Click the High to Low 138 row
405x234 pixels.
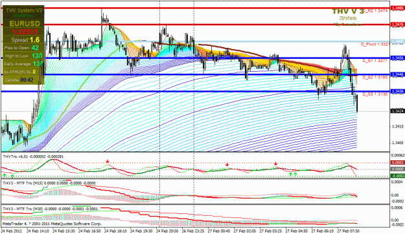(23, 56)
